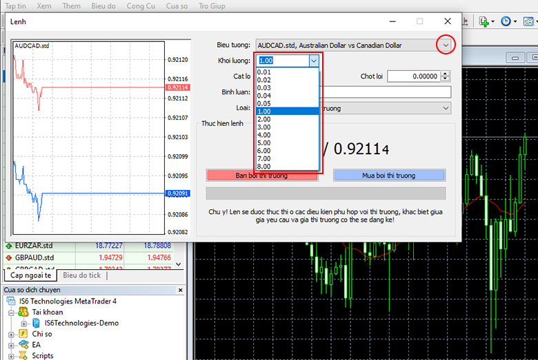Expand the Chi so tree node
The image size is (538, 360).
click(x=11, y=335)
